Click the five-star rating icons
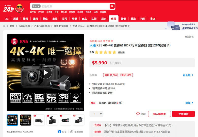Image resolution: width=198 pixels, height=137 pixels. [x=105, y=52]
